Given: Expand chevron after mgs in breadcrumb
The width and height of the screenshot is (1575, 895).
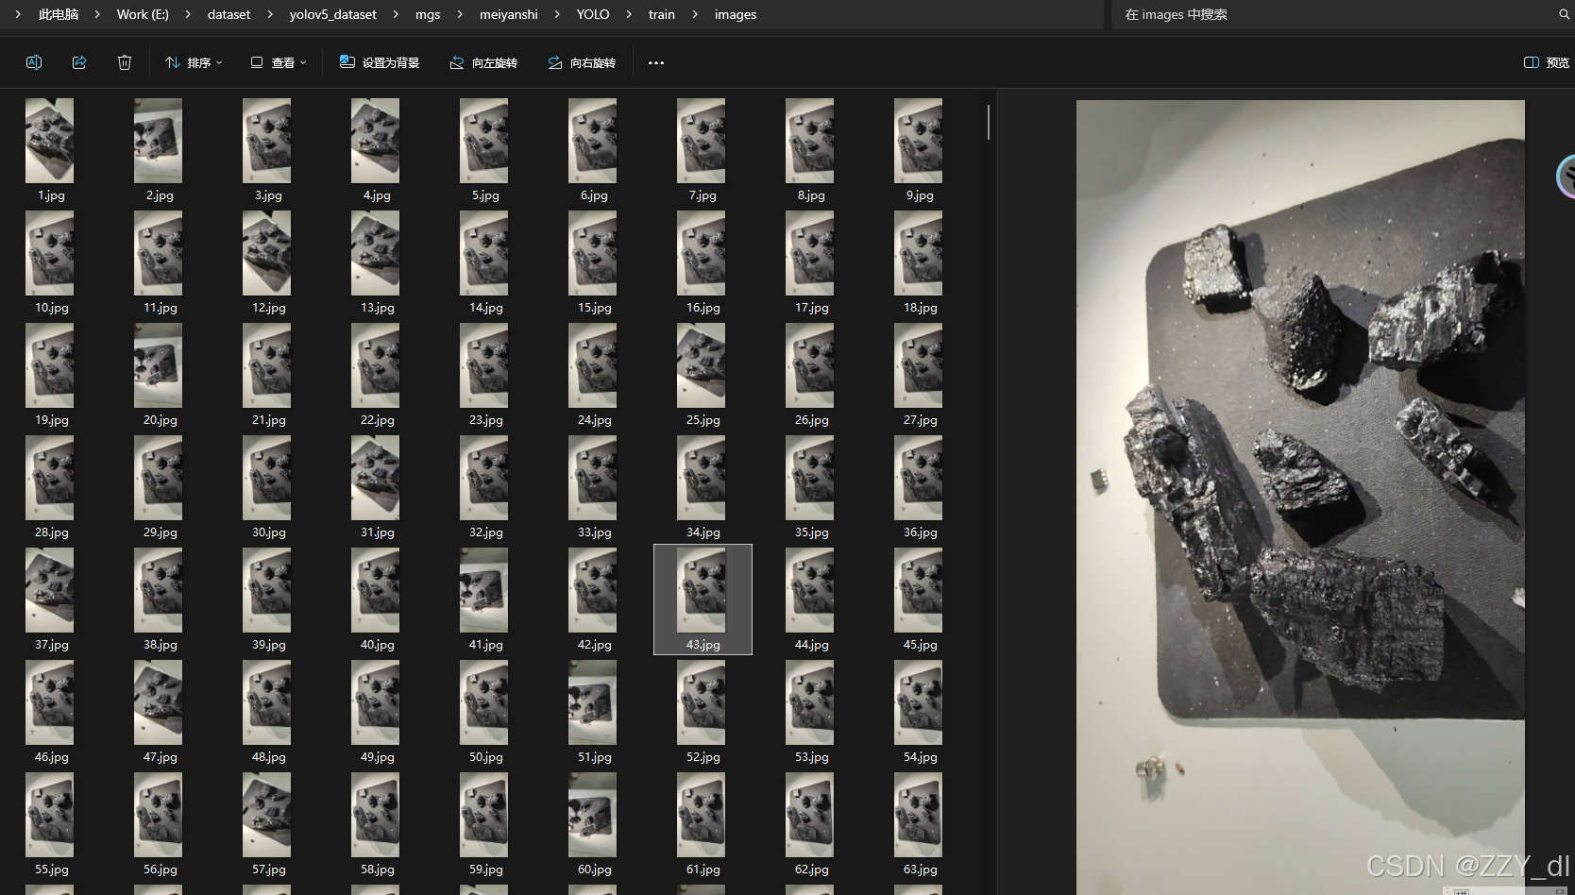Looking at the screenshot, I should click(460, 14).
